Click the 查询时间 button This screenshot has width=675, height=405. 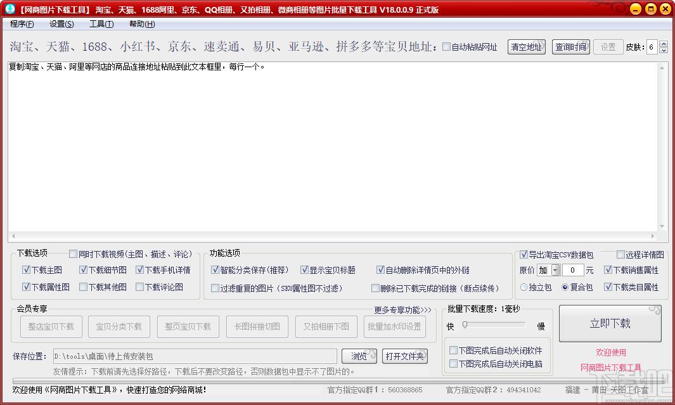pos(571,47)
